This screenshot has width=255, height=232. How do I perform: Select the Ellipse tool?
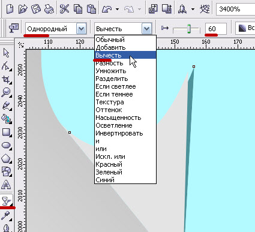tap(7, 145)
